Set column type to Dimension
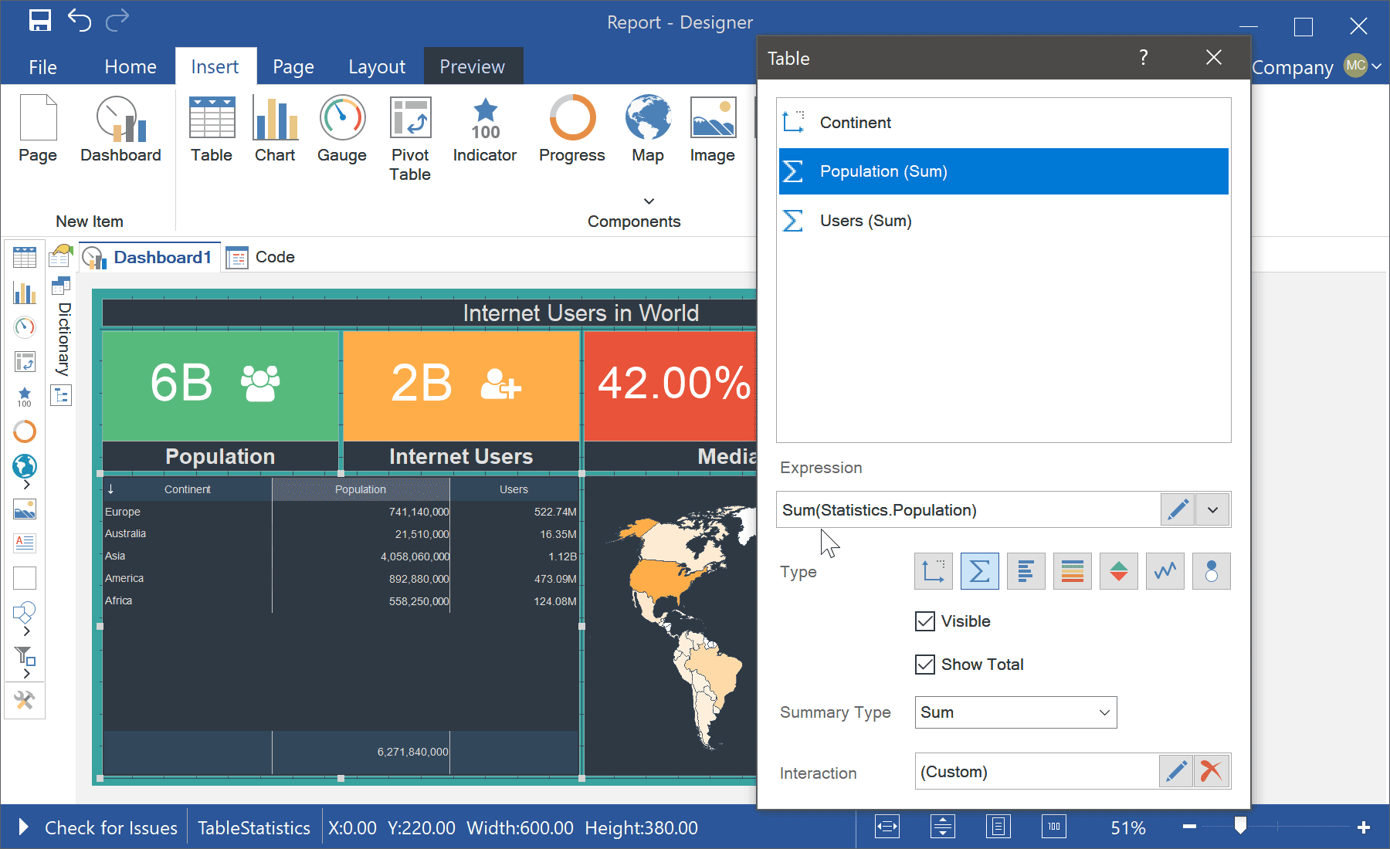The width and height of the screenshot is (1390, 849). pos(934,571)
